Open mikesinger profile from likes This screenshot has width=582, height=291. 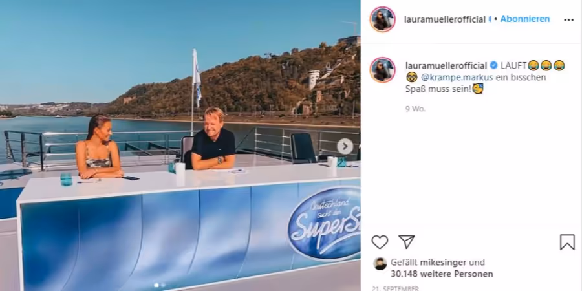(x=443, y=263)
